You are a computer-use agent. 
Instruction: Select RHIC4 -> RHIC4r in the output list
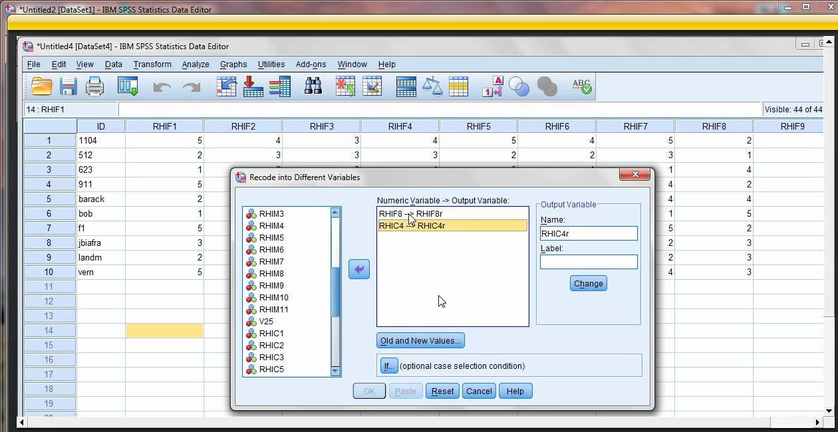coord(452,226)
